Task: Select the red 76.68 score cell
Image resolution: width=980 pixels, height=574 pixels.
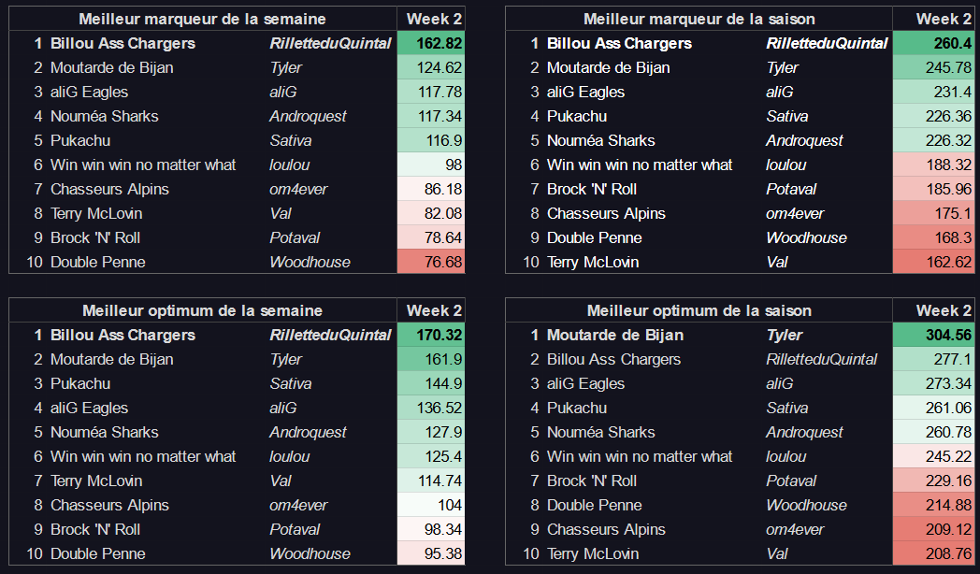Action: tap(431, 262)
